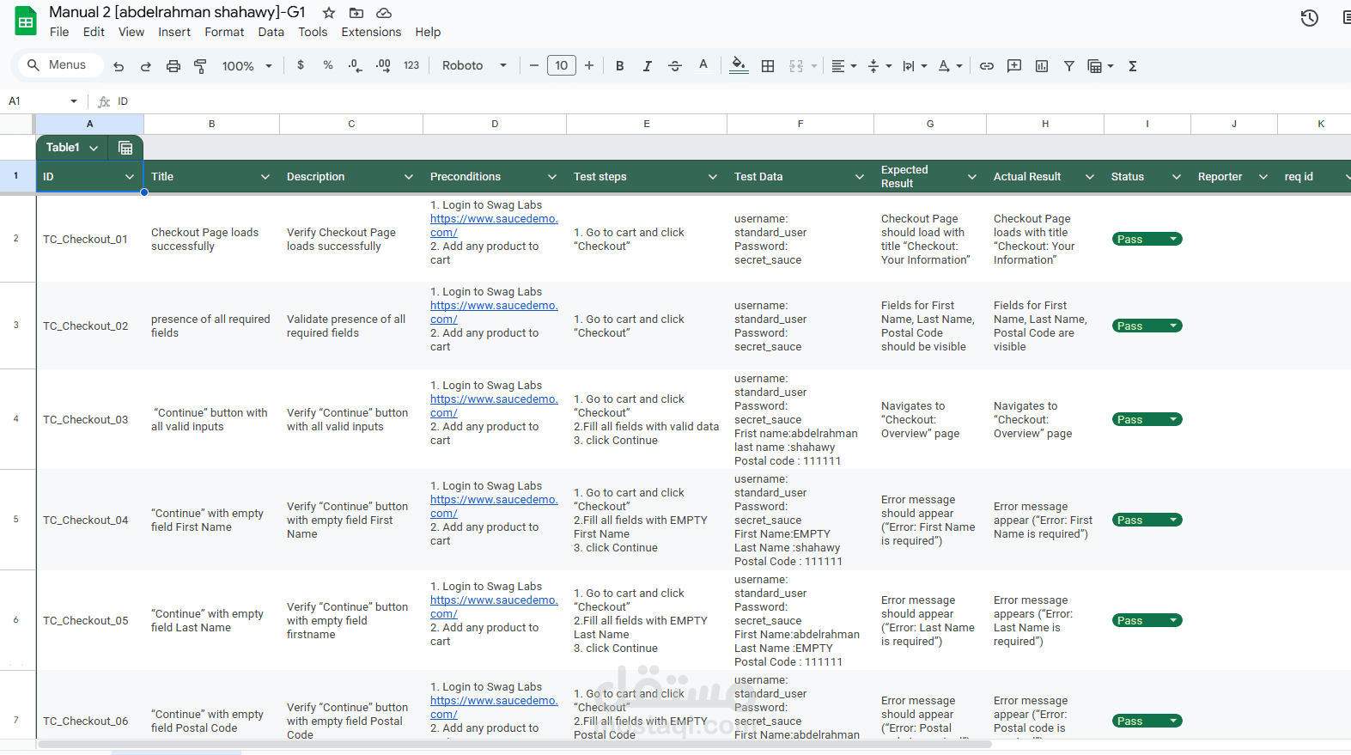Image resolution: width=1351 pixels, height=755 pixels.
Task: Format as currency
Action: [x=301, y=65]
